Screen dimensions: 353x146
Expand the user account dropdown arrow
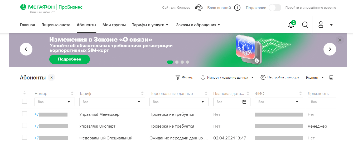[331, 25]
